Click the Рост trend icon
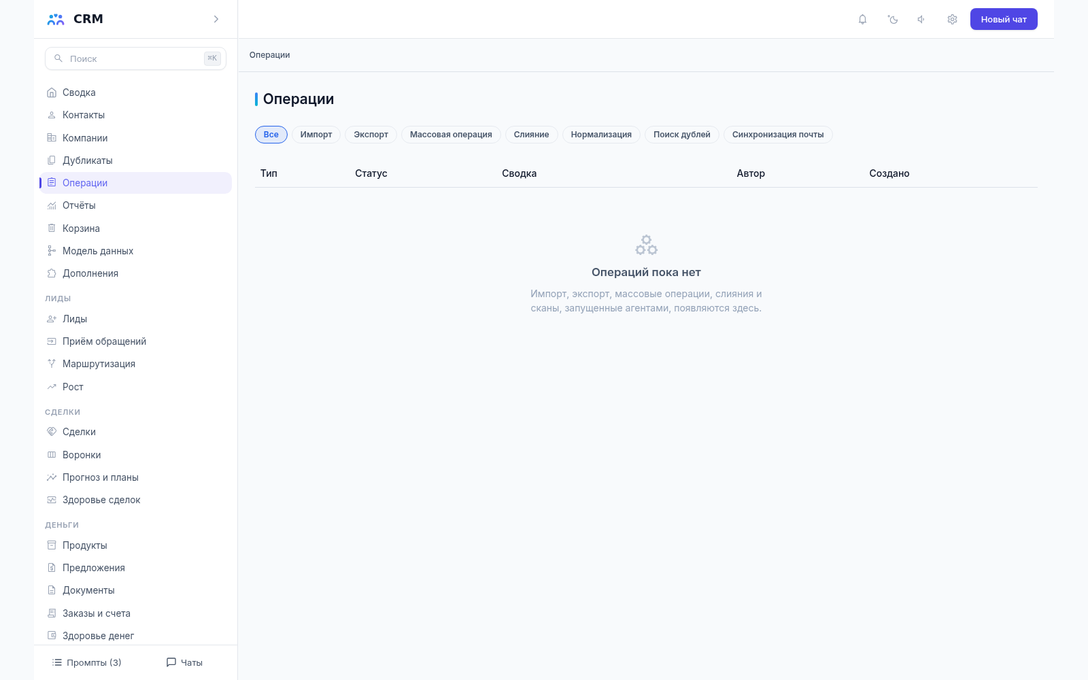Viewport: 1088px width, 680px height. 52,387
